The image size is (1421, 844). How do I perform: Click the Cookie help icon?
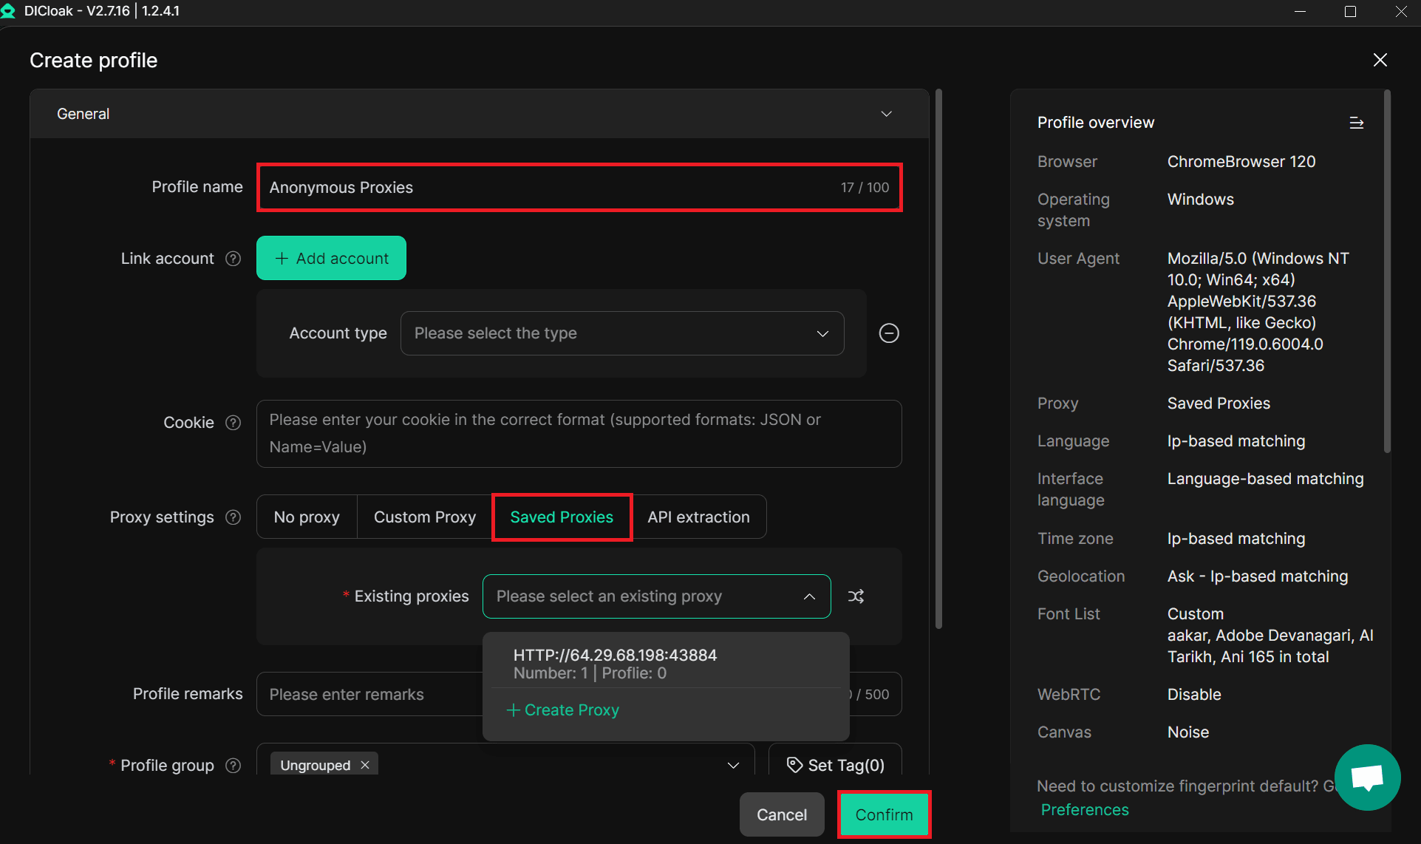coord(233,422)
